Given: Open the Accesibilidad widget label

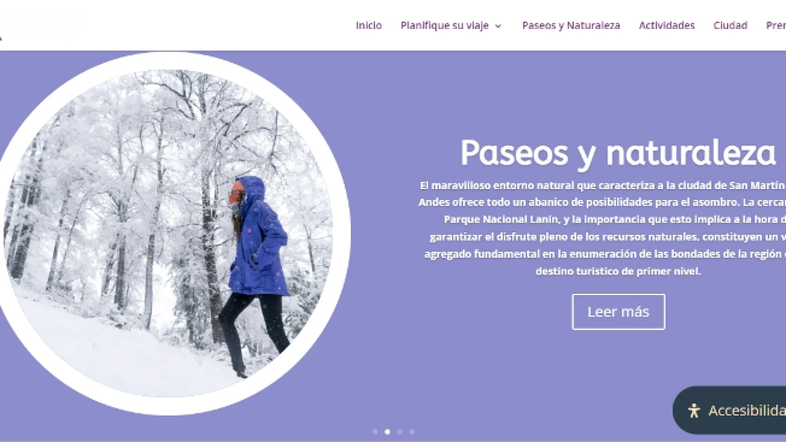Looking at the screenshot, I should tap(747, 410).
